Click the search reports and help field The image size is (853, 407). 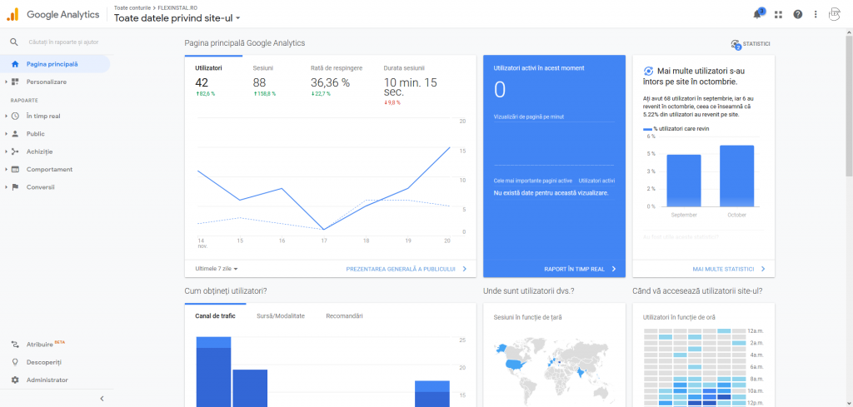click(63, 42)
